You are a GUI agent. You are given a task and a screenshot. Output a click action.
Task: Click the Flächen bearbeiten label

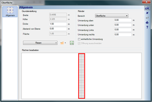(30, 50)
